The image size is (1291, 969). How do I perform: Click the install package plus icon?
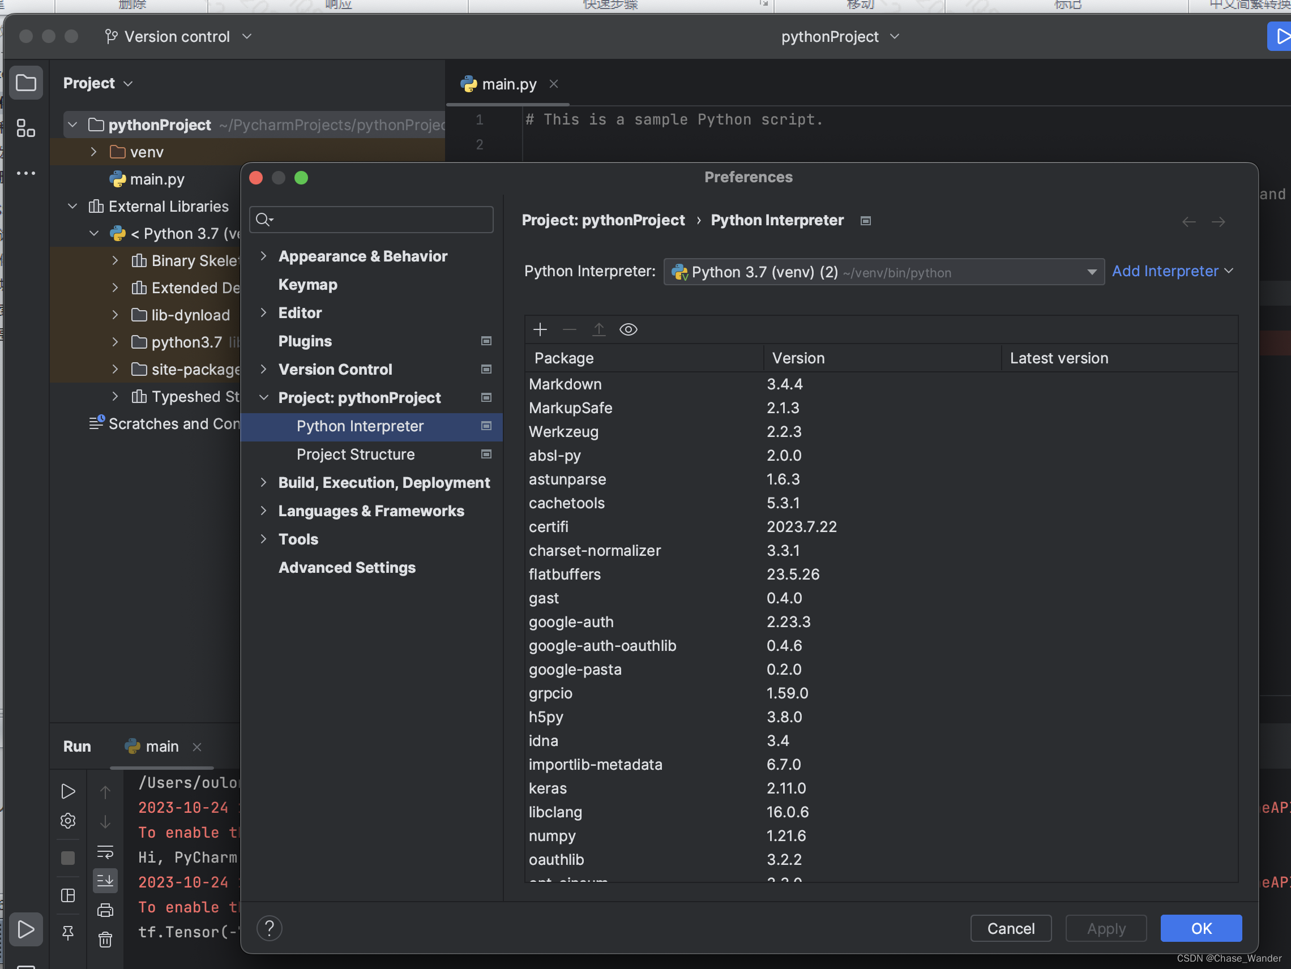(x=540, y=329)
